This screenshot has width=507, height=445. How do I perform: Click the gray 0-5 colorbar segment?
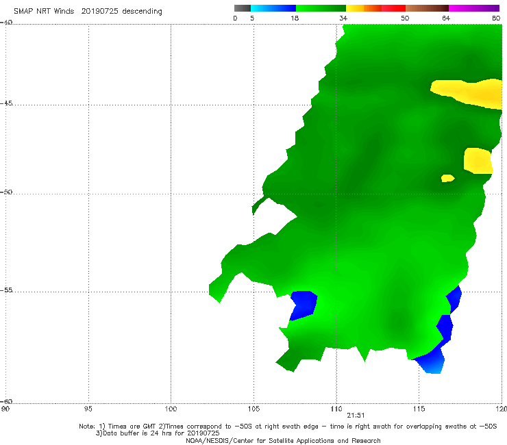click(x=242, y=8)
